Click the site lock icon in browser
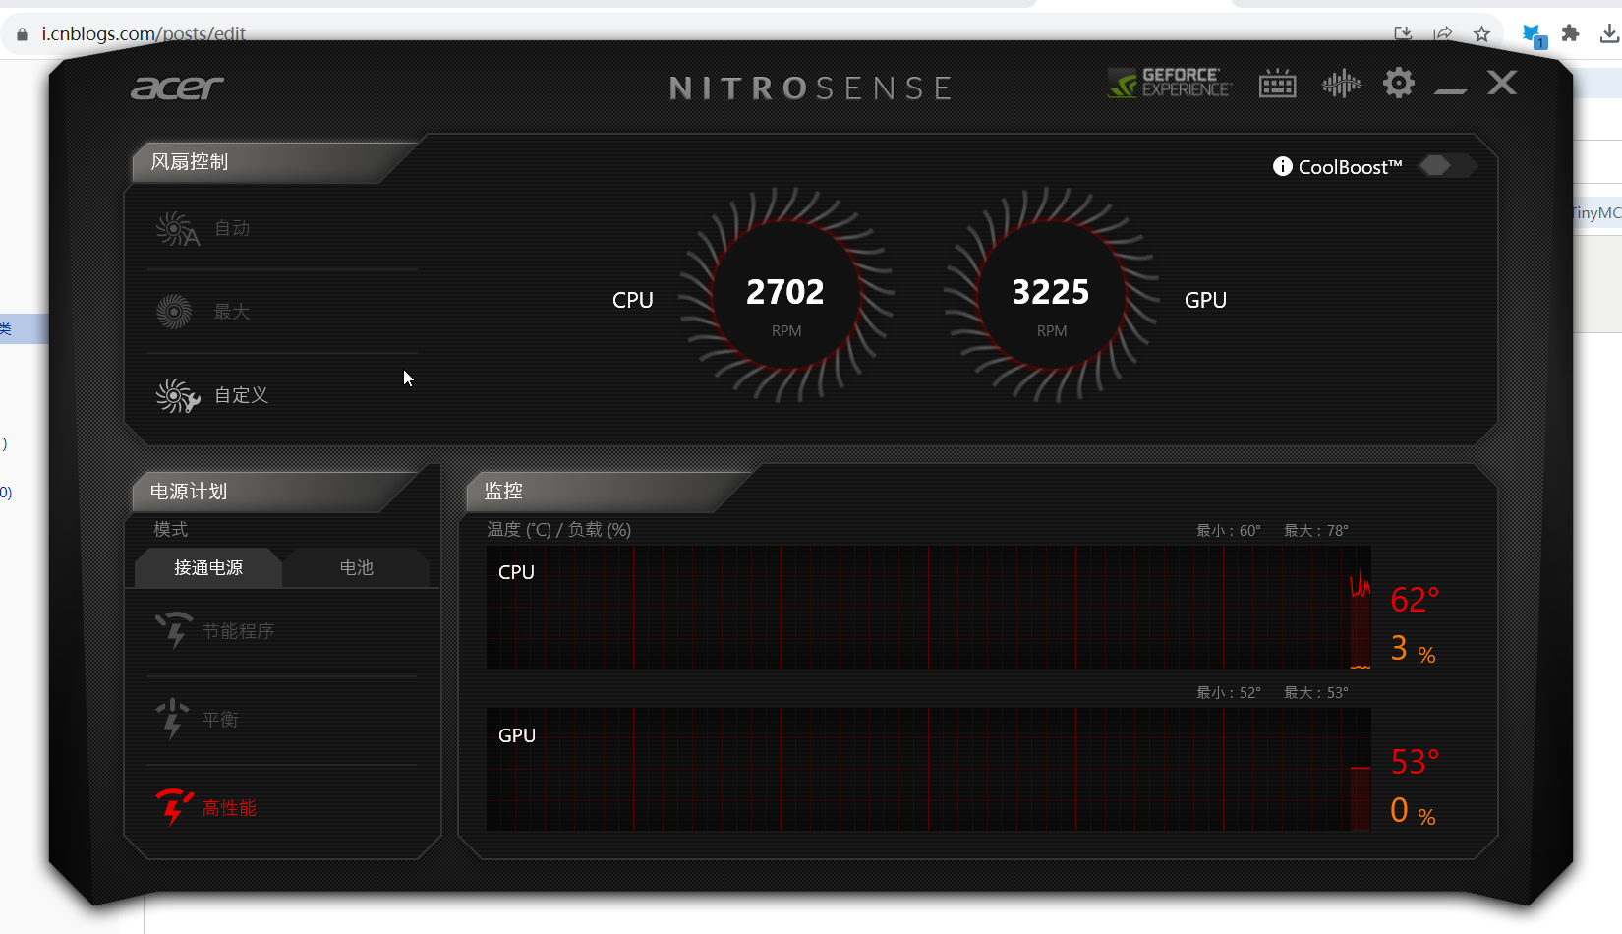The width and height of the screenshot is (1622, 934). [22, 34]
